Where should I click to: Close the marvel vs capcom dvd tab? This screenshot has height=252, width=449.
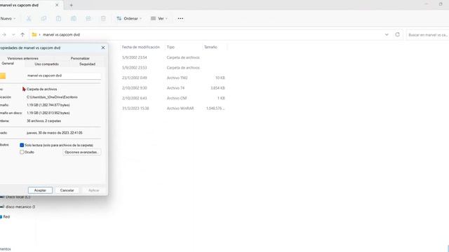(57, 5)
